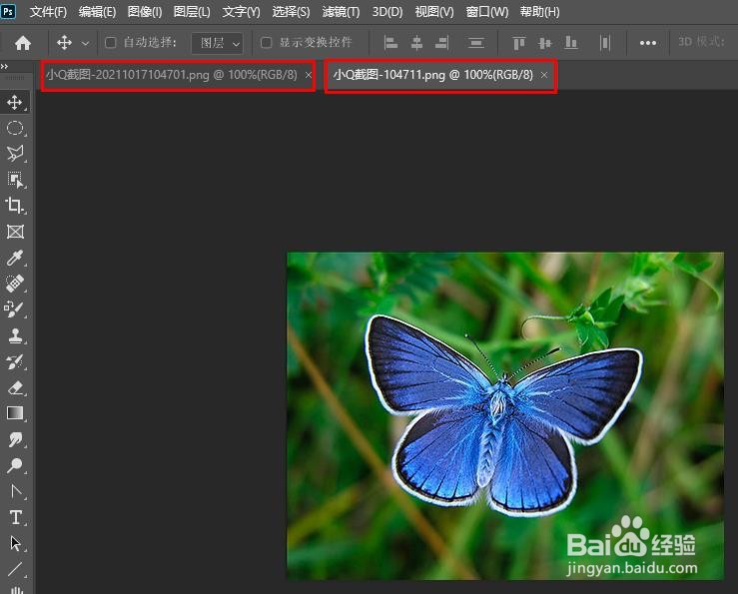Select the Smudge tool
The image size is (738, 594).
tap(15, 439)
